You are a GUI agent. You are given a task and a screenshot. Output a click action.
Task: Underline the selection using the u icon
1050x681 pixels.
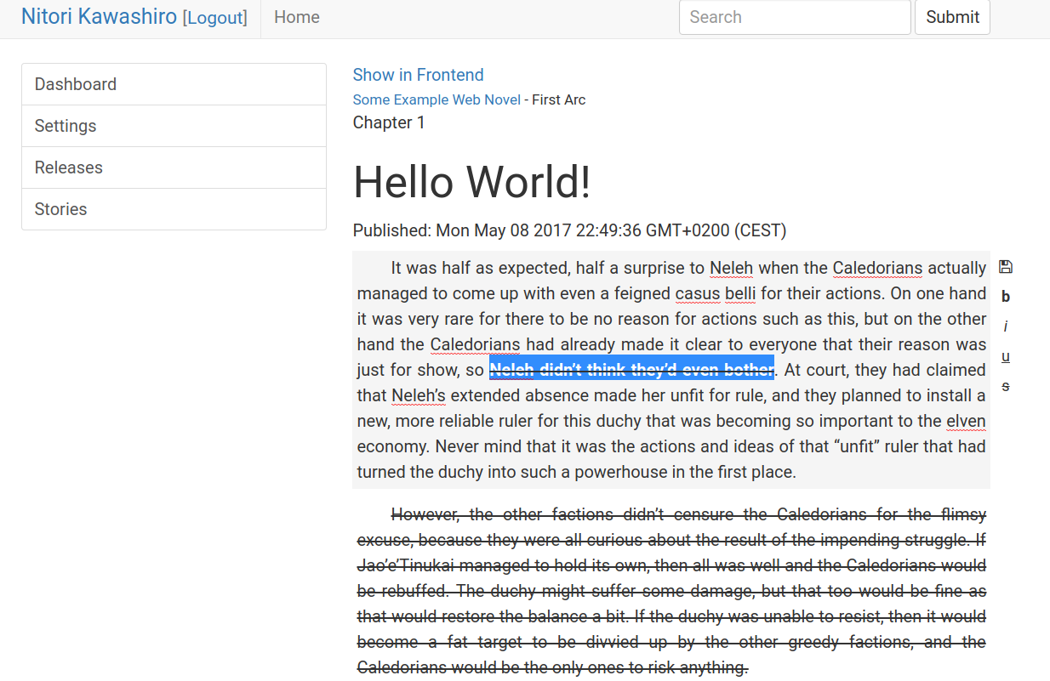(x=1005, y=356)
